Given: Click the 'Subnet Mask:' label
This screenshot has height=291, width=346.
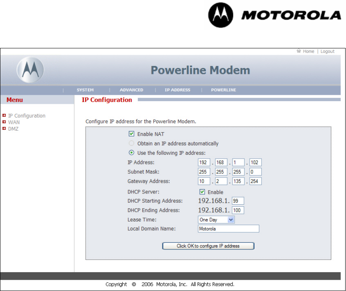Looking at the screenshot, I should (x=143, y=172).
